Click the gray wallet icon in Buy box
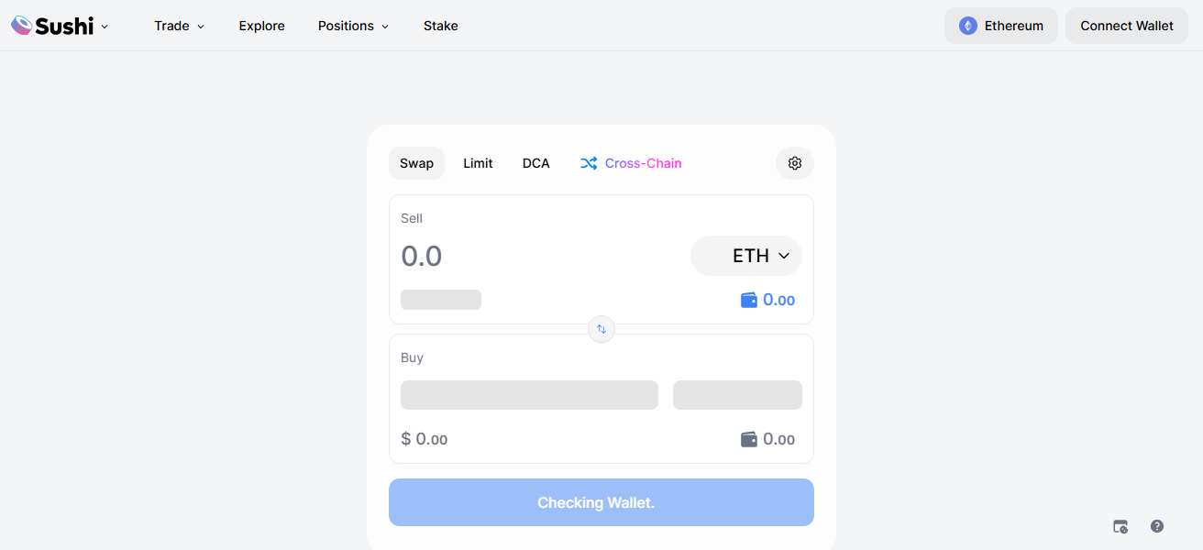The height and width of the screenshot is (550, 1203). (749, 439)
